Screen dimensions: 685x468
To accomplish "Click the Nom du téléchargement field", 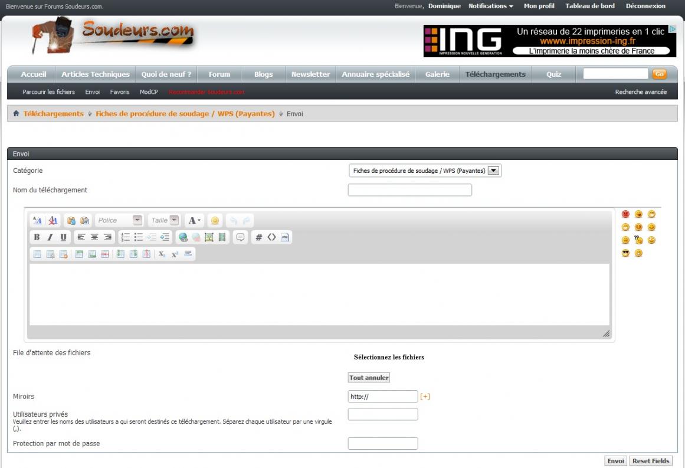I will (x=409, y=190).
